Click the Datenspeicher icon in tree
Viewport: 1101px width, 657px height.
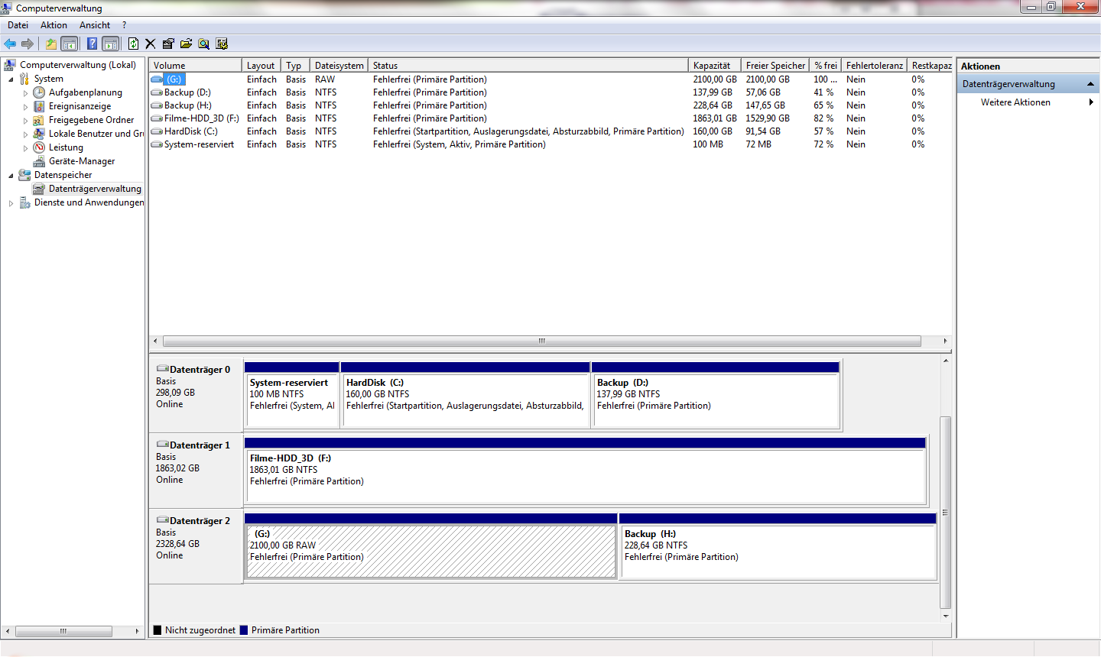click(x=24, y=175)
